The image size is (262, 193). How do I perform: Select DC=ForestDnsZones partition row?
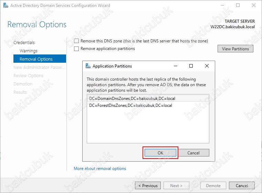[148, 105]
